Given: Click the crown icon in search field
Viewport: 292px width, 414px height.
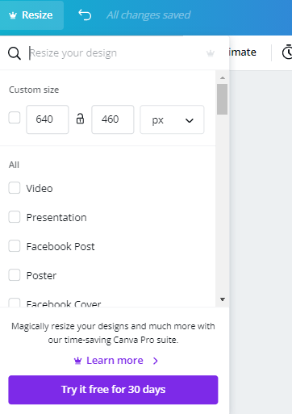Looking at the screenshot, I should pyautogui.click(x=211, y=53).
